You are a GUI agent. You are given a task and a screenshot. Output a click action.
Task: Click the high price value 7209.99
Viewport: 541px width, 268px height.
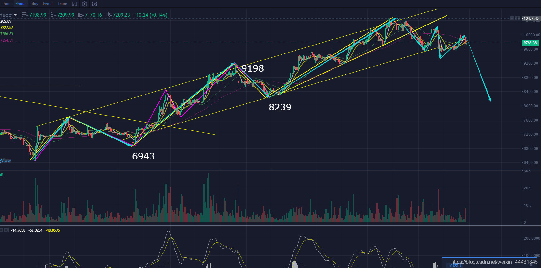(66, 15)
